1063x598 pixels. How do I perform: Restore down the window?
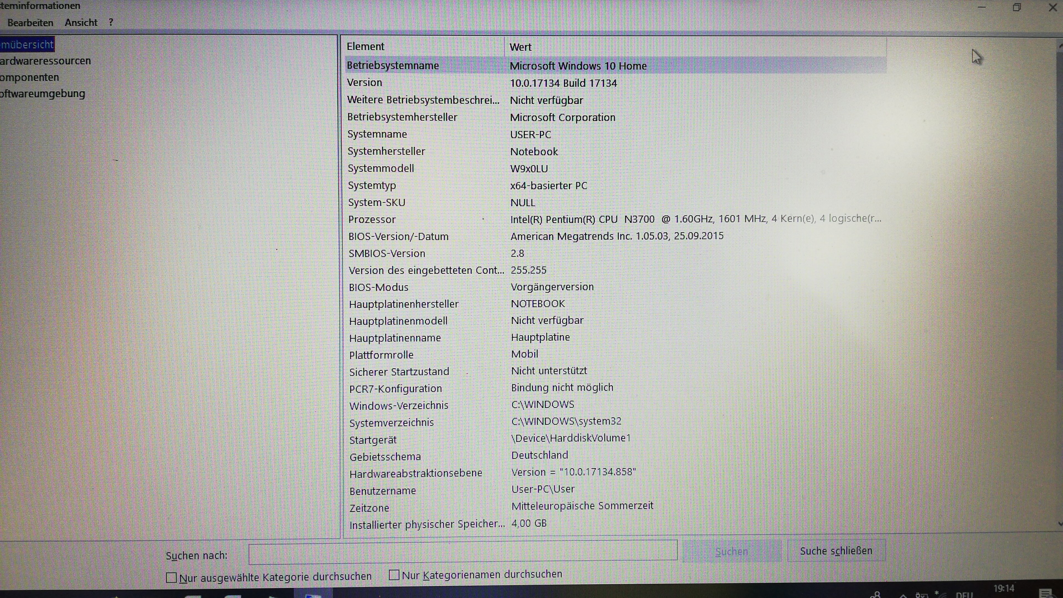pos(1017,7)
